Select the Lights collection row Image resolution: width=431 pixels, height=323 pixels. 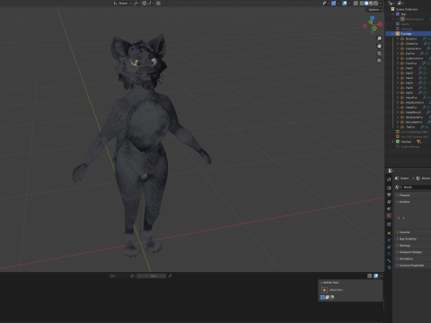[408, 24]
